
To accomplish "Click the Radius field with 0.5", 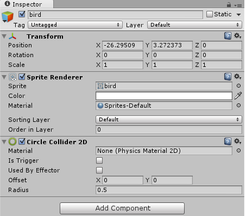I will pos(169,190).
